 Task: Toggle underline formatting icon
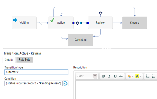click(x=115, y=76)
